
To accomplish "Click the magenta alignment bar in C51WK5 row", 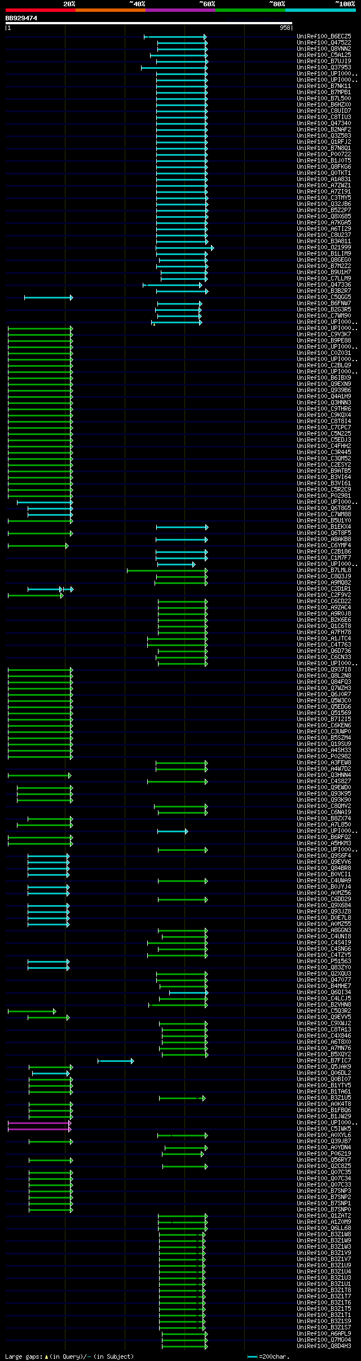I will (x=39, y=1129).
